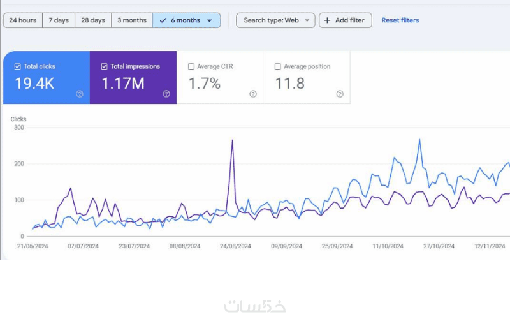
Task: Click the 09/09/2024 axis date label
Action: pyautogui.click(x=286, y=246)
